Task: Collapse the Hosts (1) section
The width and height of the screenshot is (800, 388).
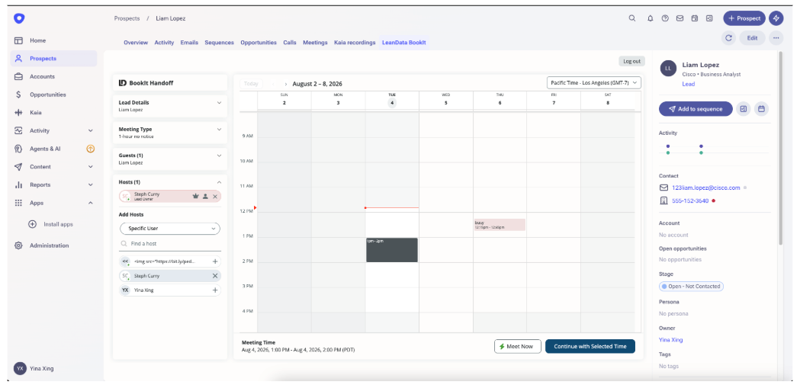Action: pyautogui.click(x=220, y=182)
